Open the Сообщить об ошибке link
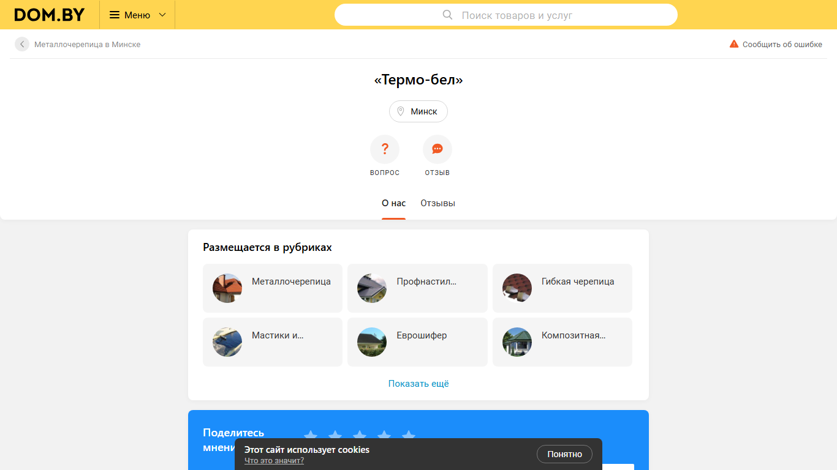 [x=782, y=44]
